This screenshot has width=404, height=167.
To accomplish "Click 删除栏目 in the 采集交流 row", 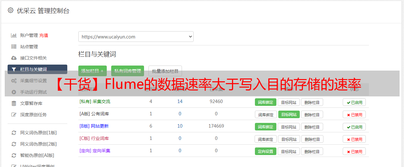I will [312, 102].
